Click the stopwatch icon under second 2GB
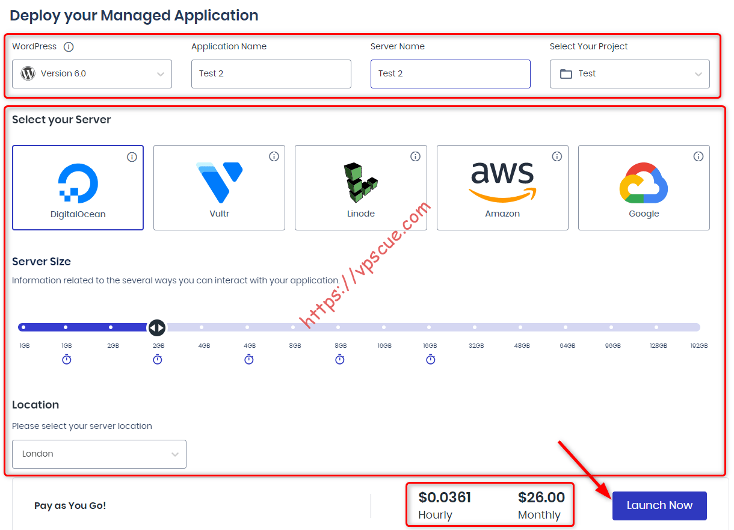This screenshot has height=530, width=734. (x=158, y=359)
